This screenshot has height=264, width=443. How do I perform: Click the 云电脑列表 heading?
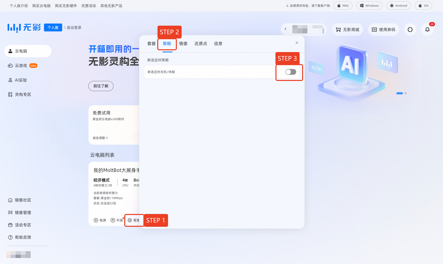click(102, 155)
